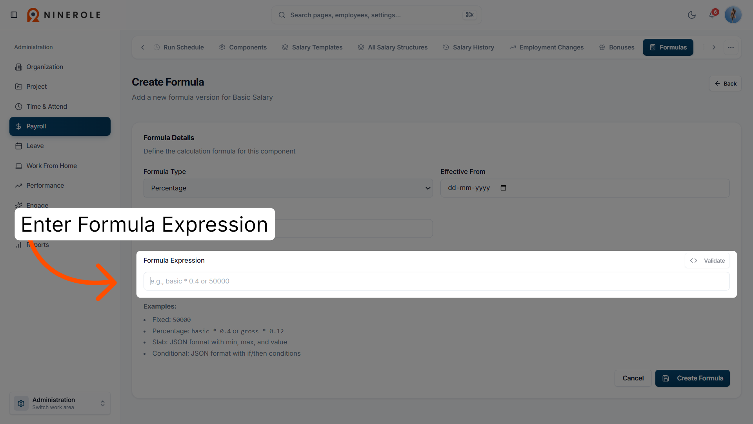This screenshot has height=424, width=753.
Task: Click the Effective From date field
Action: (x=585, y=188)
